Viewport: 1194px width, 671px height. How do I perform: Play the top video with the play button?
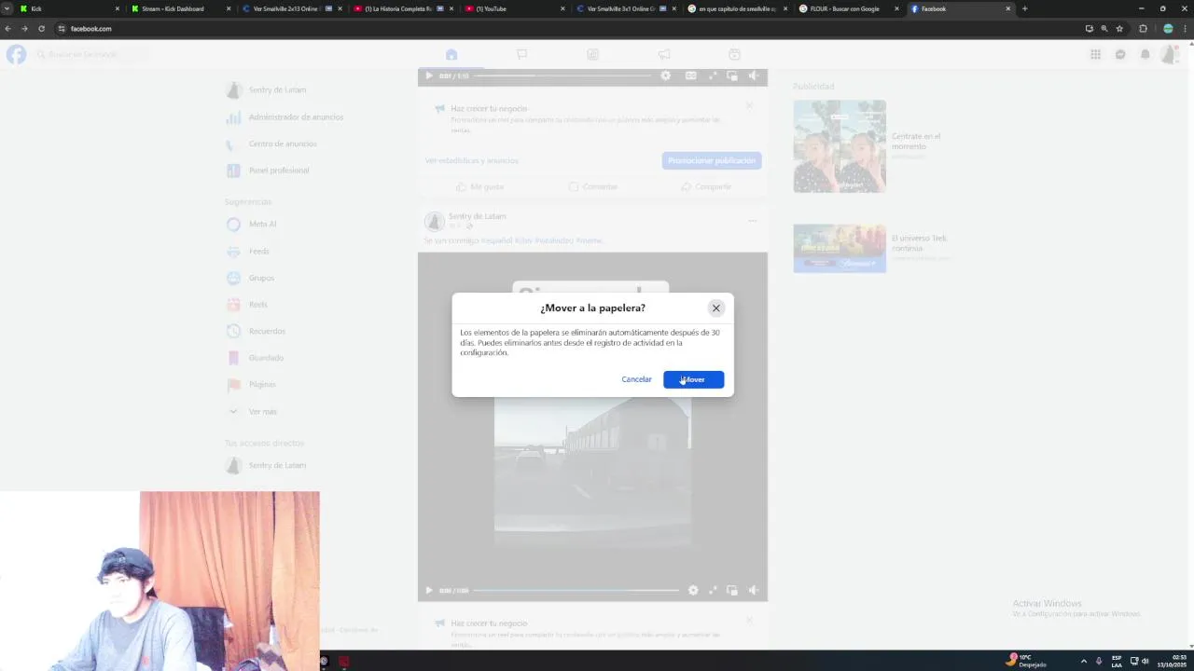(x=429, y=75)
